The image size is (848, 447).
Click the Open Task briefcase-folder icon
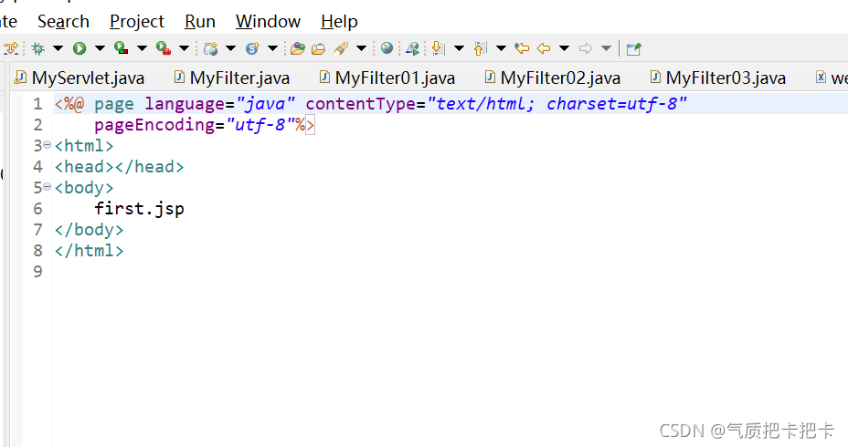[x=319, y=48]
